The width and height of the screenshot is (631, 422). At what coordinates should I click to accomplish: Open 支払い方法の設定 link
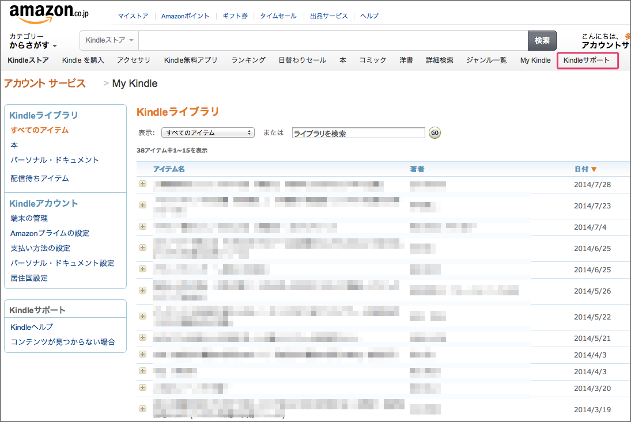coord(40,248)
